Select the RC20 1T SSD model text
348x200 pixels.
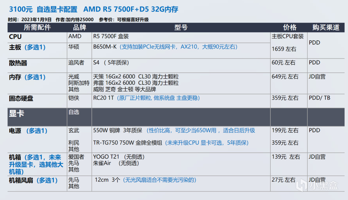(103, 98)
